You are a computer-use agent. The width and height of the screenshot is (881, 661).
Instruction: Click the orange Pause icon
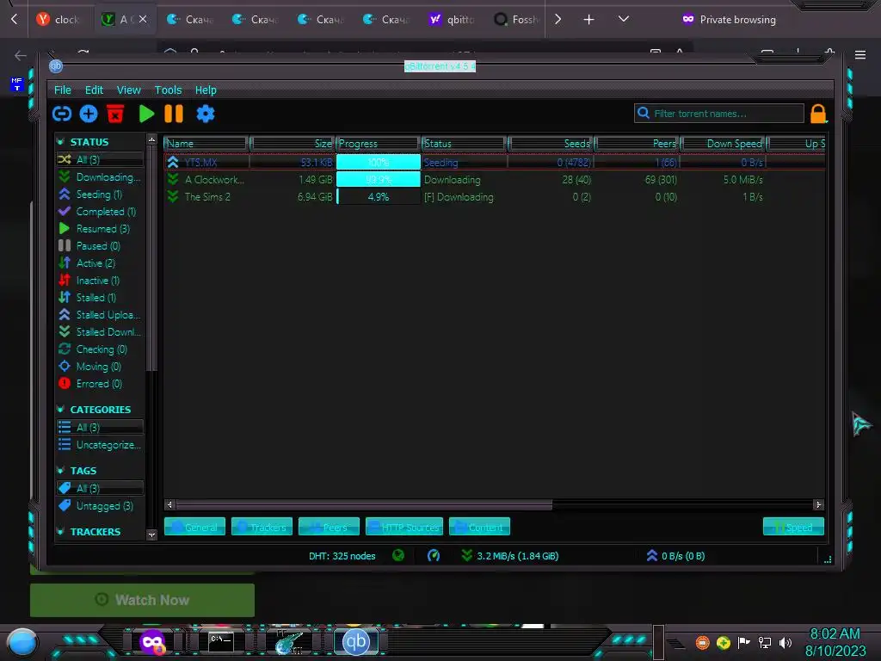click(x=174, y=114)
